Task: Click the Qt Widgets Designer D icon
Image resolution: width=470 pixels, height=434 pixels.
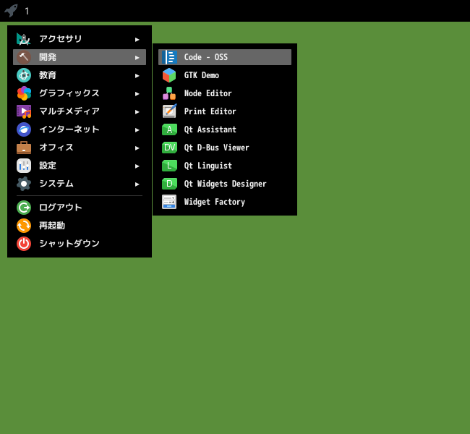Action: point(169,184)
